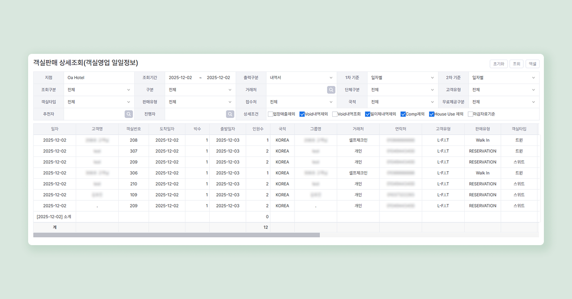
Task: Check the 마감자료기준 checkbox
Action: [x=470, y=114]
